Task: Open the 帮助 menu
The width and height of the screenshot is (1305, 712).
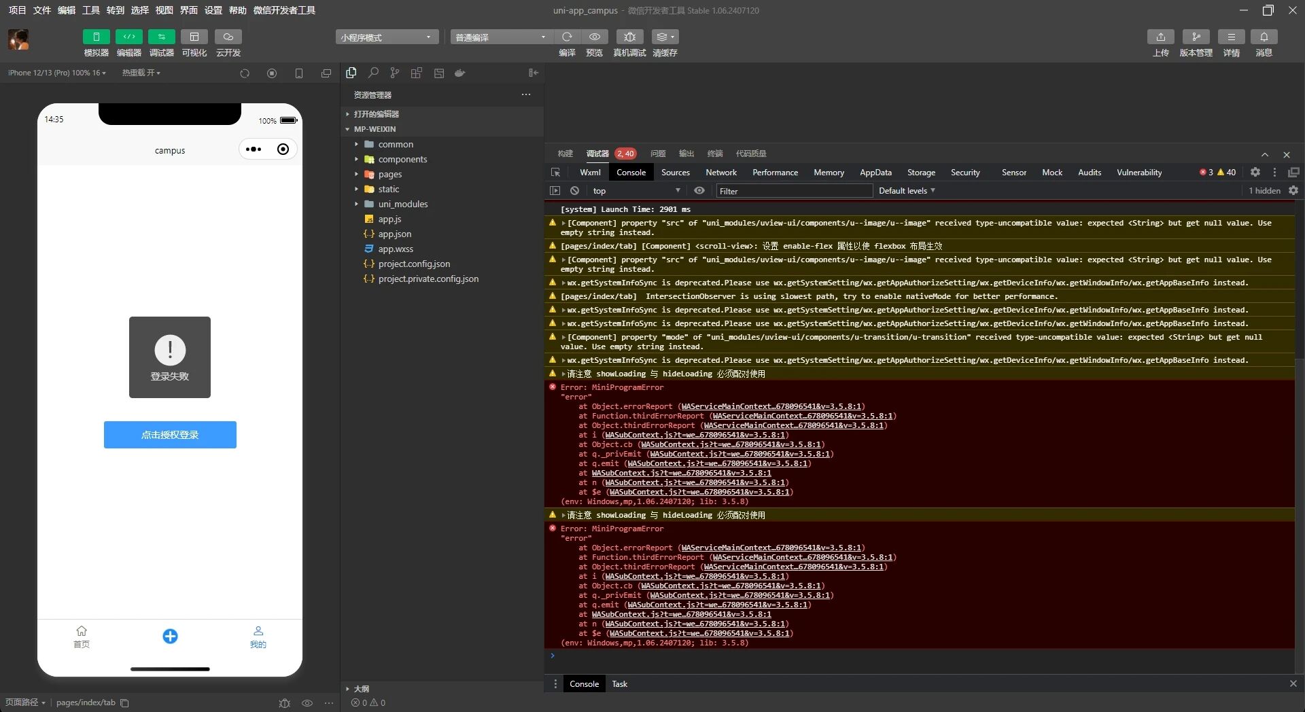Action: coord(238,10)
